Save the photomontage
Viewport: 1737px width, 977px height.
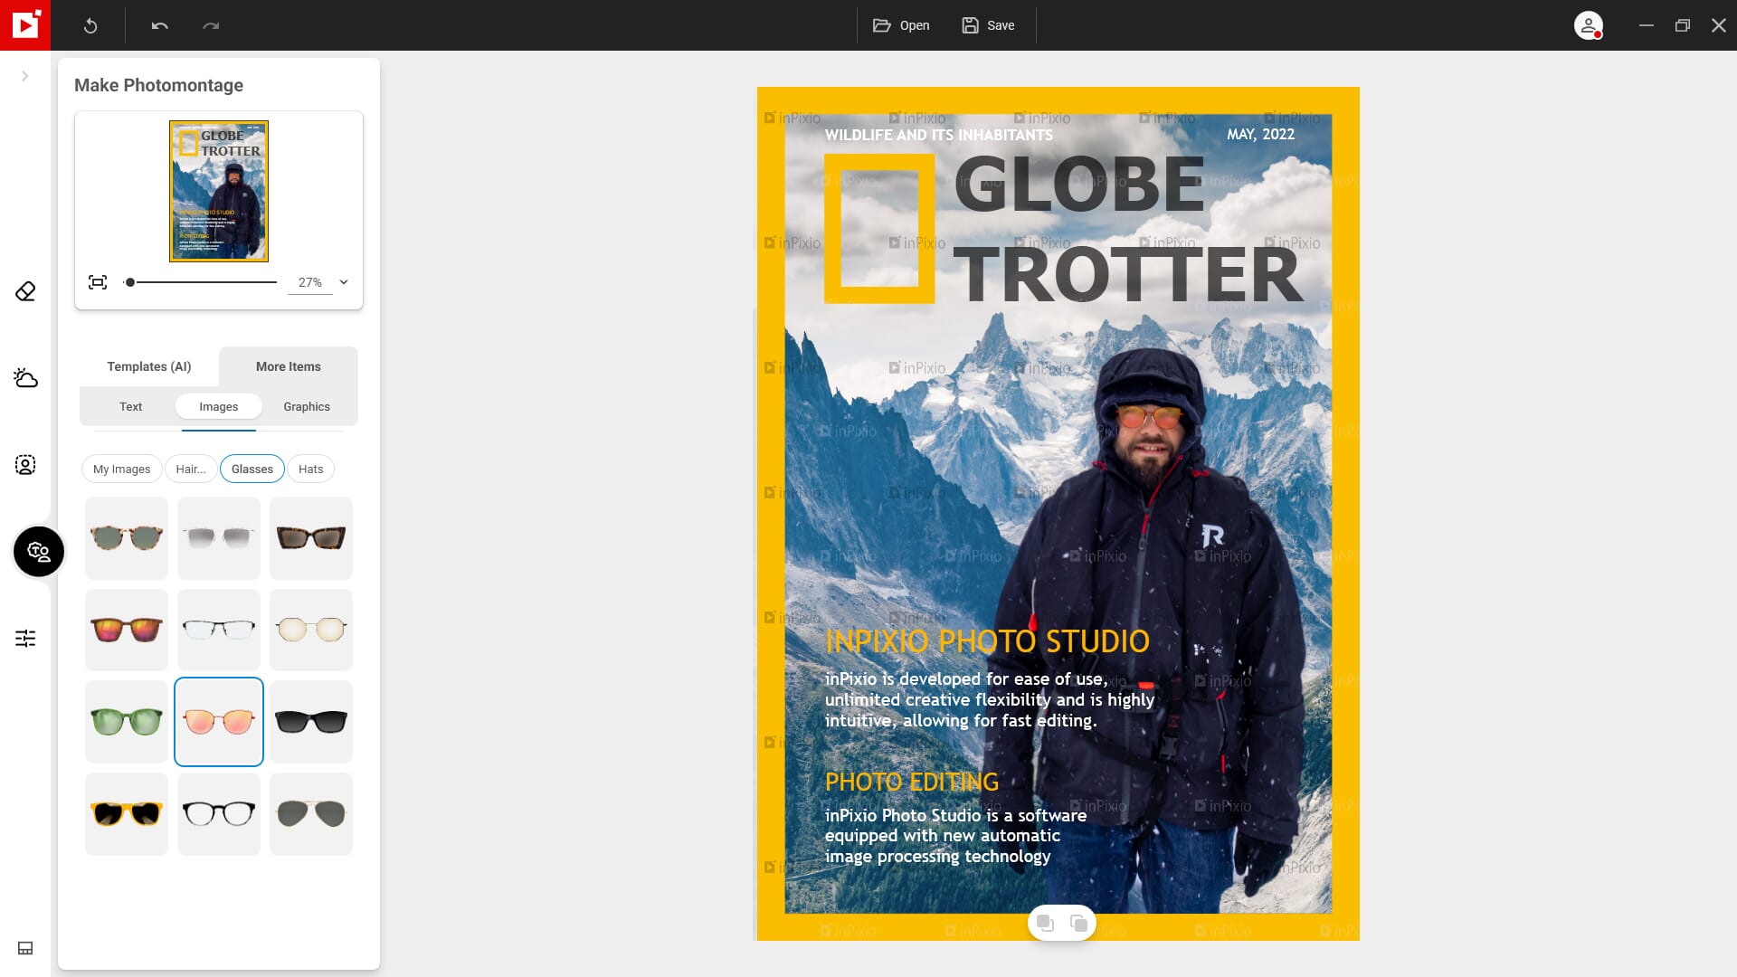click(988, 25)
